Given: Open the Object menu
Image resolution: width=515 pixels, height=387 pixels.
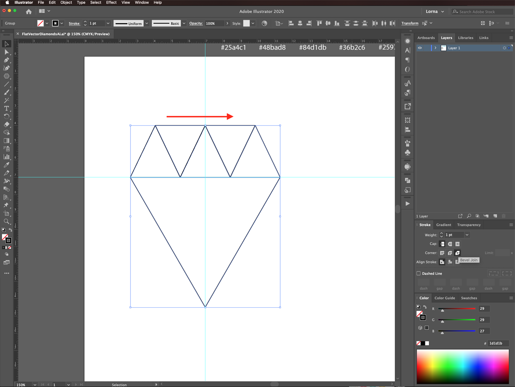Looking at the screenshot, I should (66, 2).
